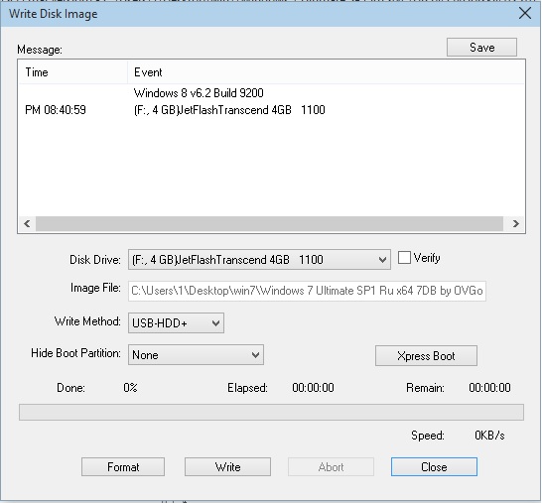This screenshot has height=503, width=542.
Task: Click the Save button
Action: tap(481, 48)
